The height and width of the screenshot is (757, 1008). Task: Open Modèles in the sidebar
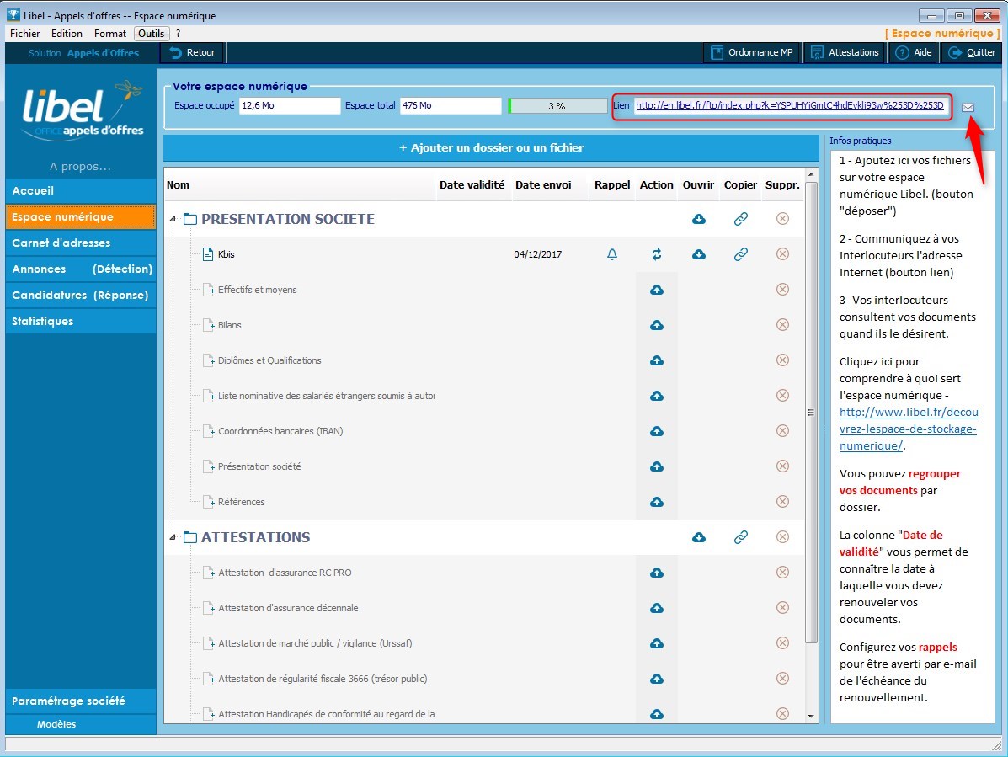click(81, 724)
